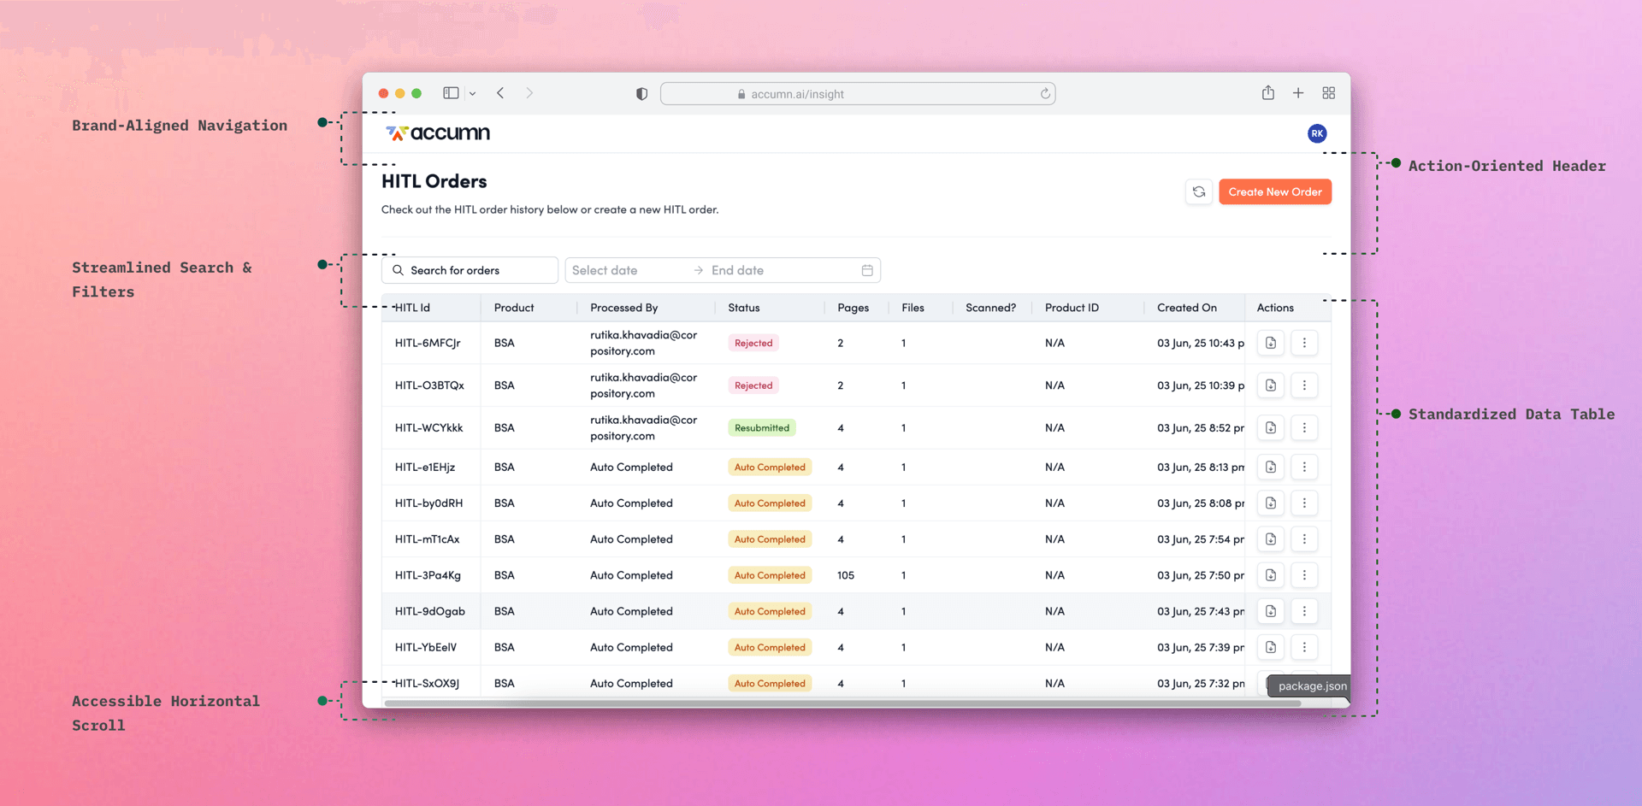The width and height of the screenshot is (1642, 806).
Task: Open more actions for HITL-9dOgab row
Action: click(1304, 611)
